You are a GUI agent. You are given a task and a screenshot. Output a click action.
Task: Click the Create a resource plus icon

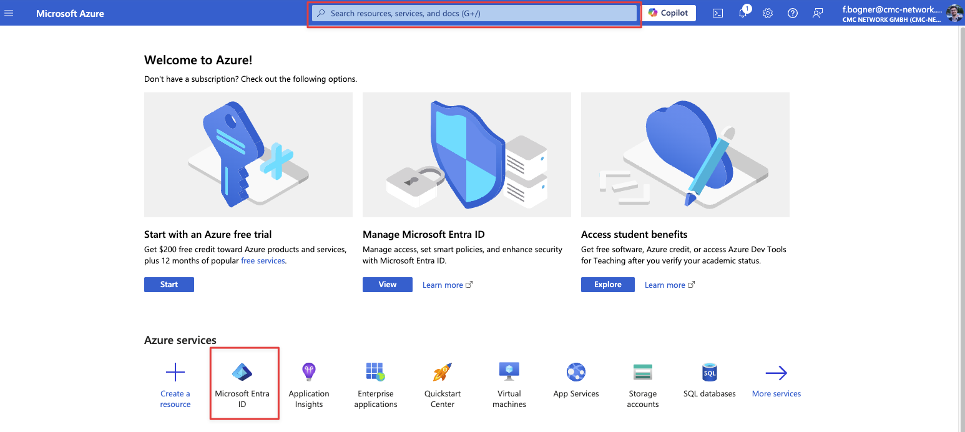[x=175, y=373]
